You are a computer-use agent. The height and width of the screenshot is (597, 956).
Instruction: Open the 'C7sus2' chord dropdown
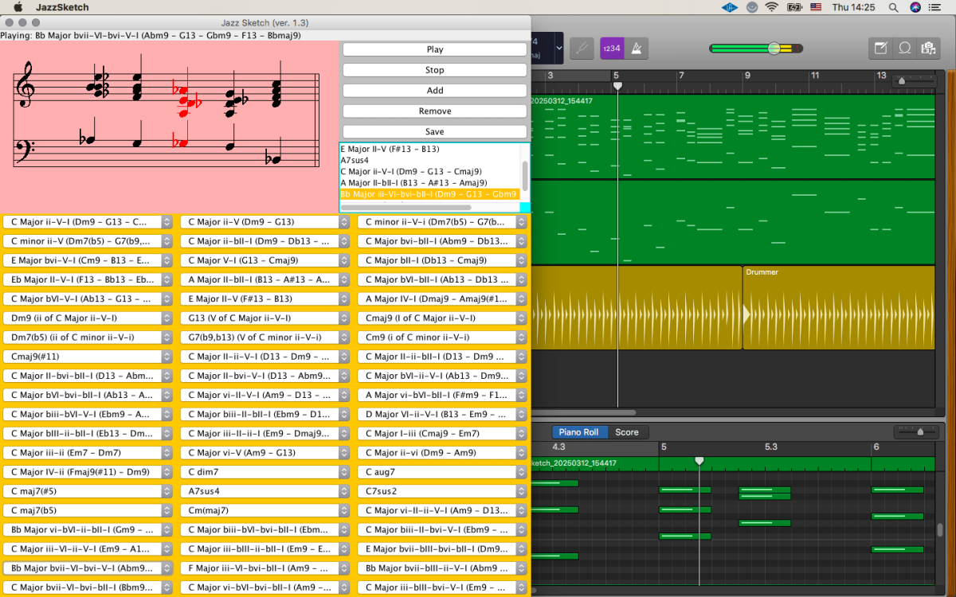[442, 491]
